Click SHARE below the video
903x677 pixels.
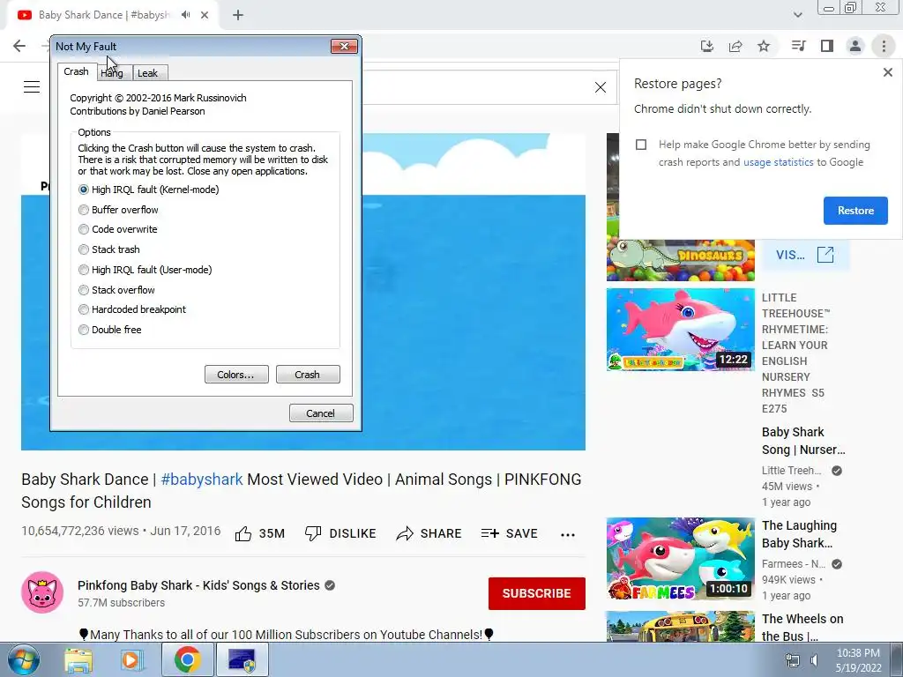pos(429,533)
